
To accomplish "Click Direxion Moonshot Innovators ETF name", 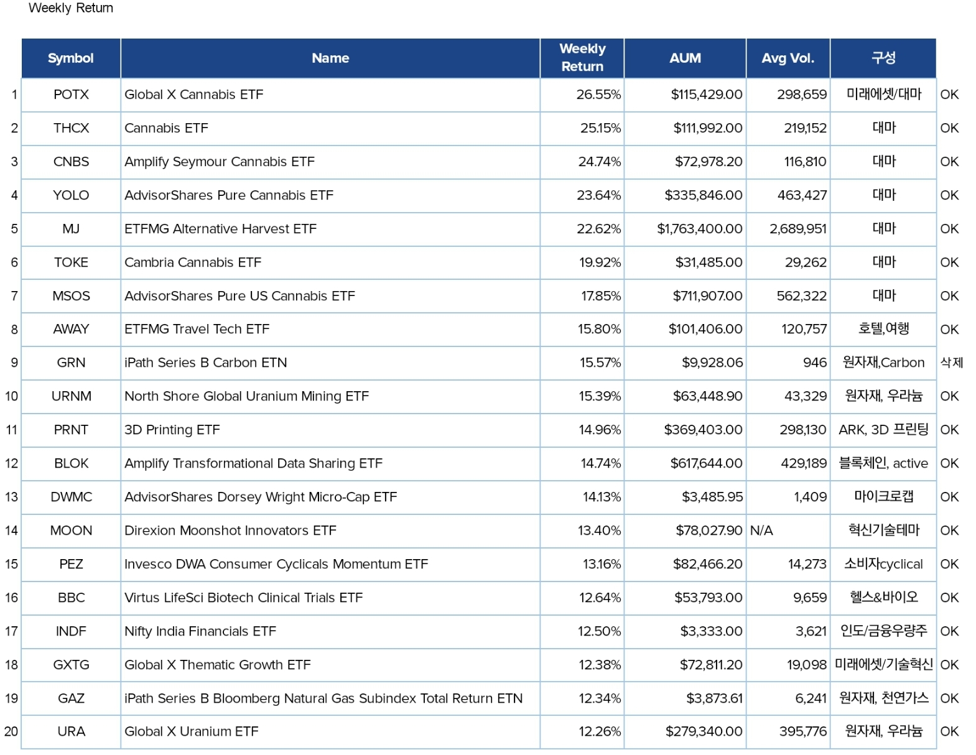I will click(230, 530).
